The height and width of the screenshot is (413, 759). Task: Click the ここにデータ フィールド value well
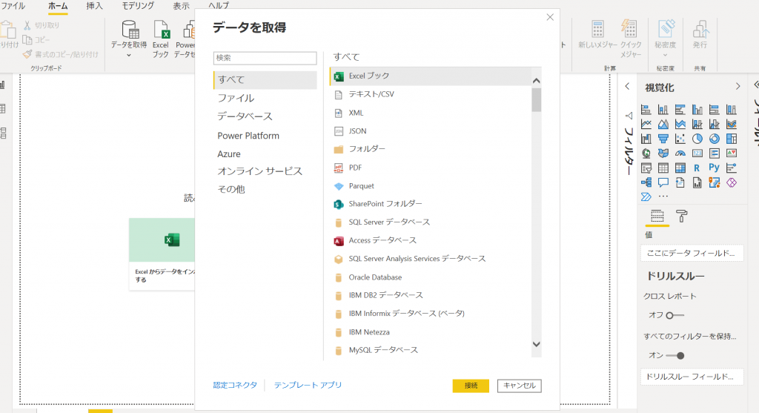(692, 254)
